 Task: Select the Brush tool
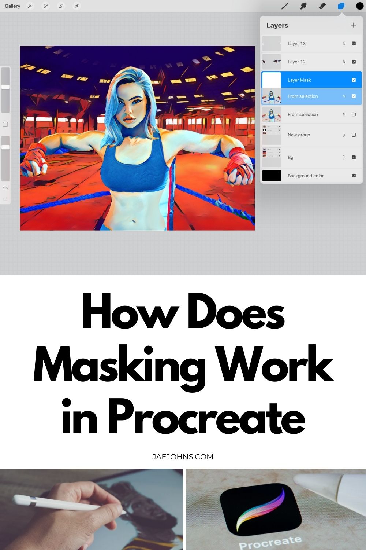click(x=284, y=6)
